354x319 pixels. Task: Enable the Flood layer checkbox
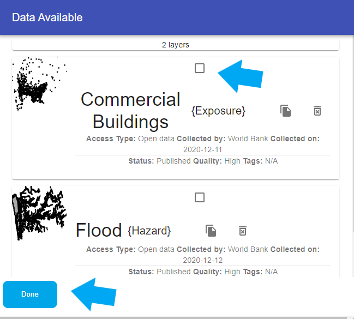click(200, 197)
